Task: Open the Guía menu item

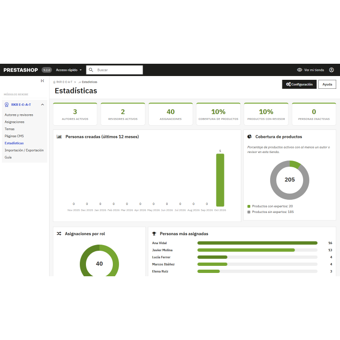Action: tap(8, 157)
